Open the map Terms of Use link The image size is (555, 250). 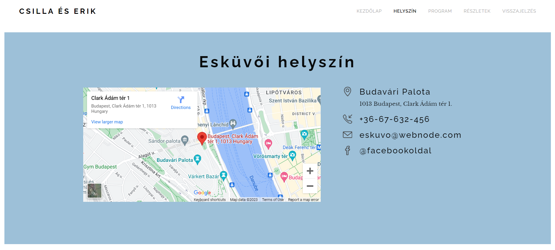click(x=273, y=200)
